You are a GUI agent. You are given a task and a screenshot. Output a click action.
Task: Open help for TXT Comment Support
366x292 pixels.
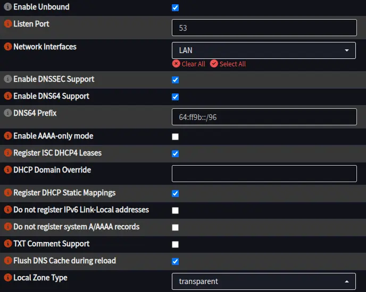coord(8,244)
